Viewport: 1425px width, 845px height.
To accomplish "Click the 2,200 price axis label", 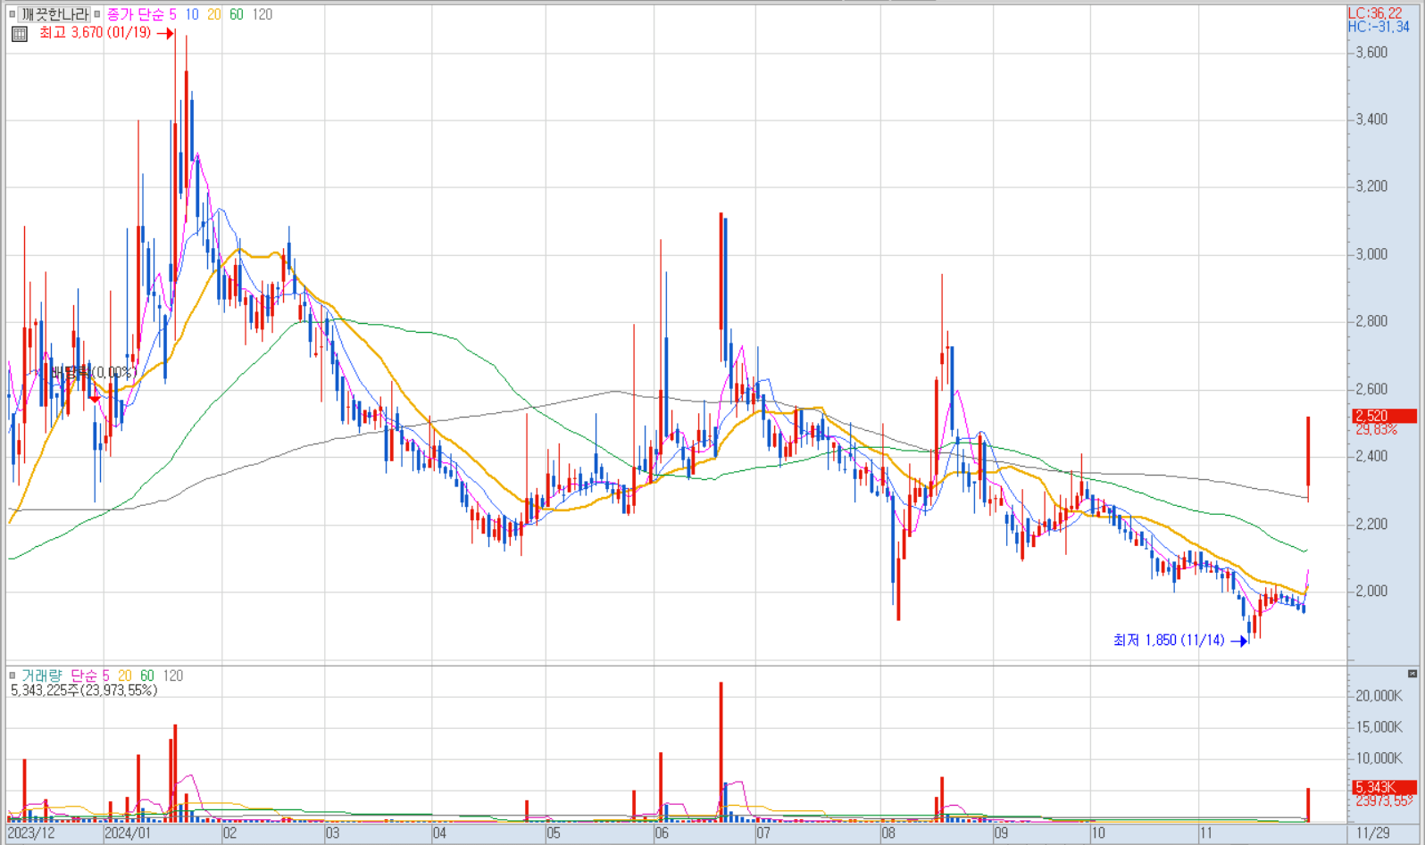I will point(1371,524).
